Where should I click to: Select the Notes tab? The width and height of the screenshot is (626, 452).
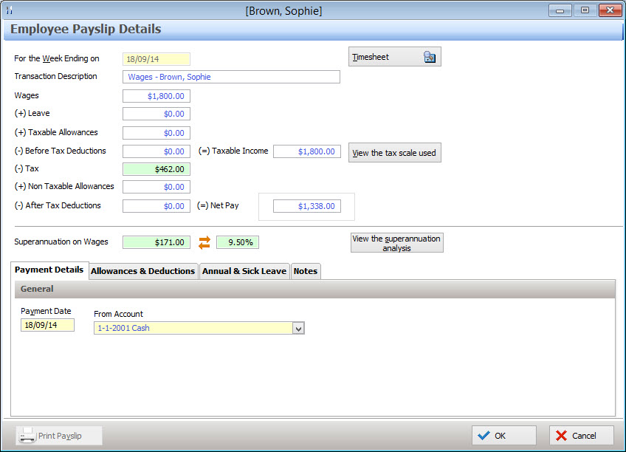click(x=305, y=270)
